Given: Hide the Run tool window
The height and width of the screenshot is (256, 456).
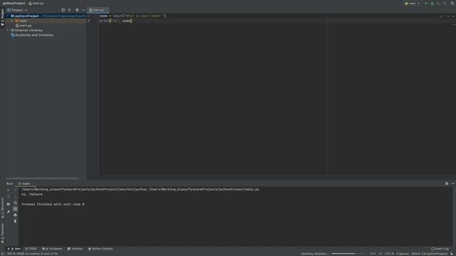Looking at the screenshot, I should tap(453, 183).
